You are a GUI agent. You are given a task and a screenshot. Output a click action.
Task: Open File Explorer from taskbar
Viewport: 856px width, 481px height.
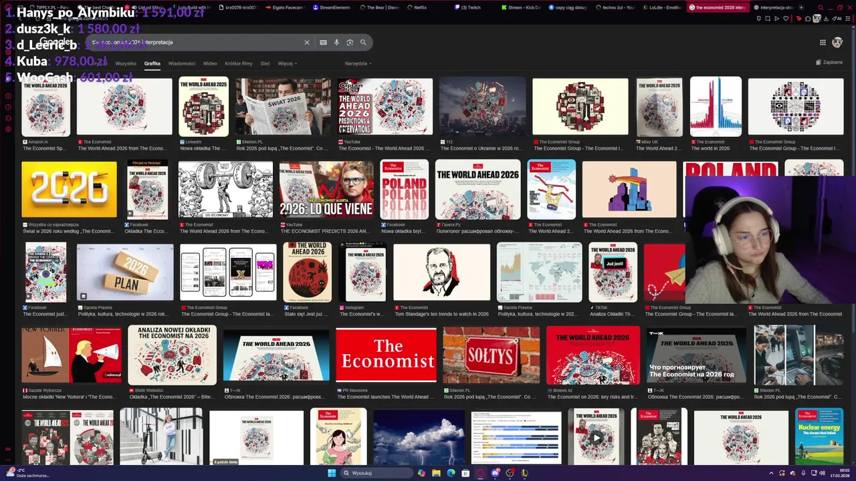[436, 473]
